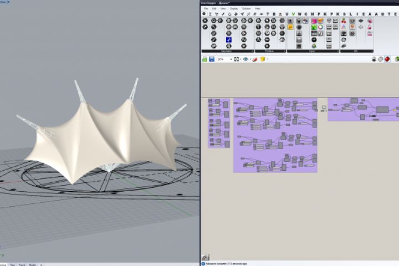Open the Edit menu in Grasshopper
399x266 pixels.
tap(214, 9)
